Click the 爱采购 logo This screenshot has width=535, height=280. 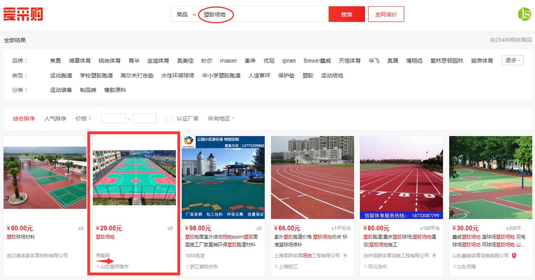click(23, 14)
